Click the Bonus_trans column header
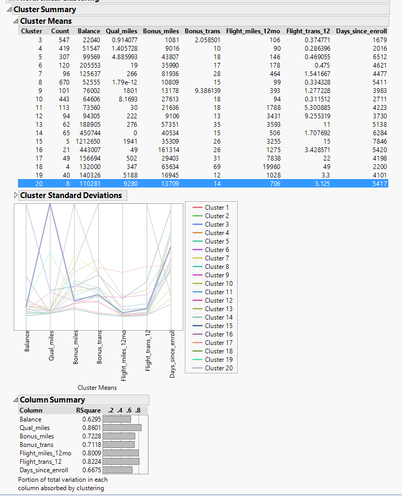 (x=202, y=31)
